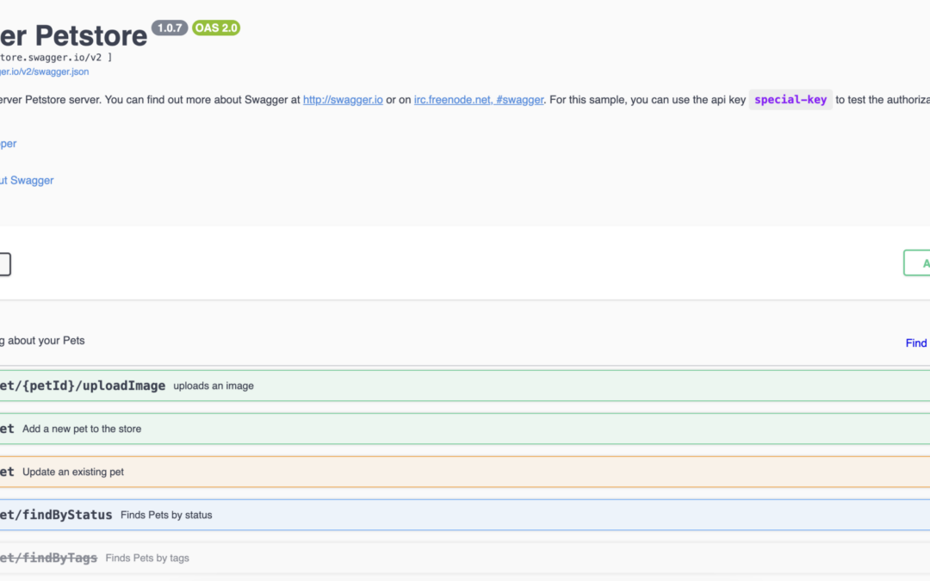Expand the deprecated findByTags endpoint
930x581 pixels.
(x=48, y=558)
